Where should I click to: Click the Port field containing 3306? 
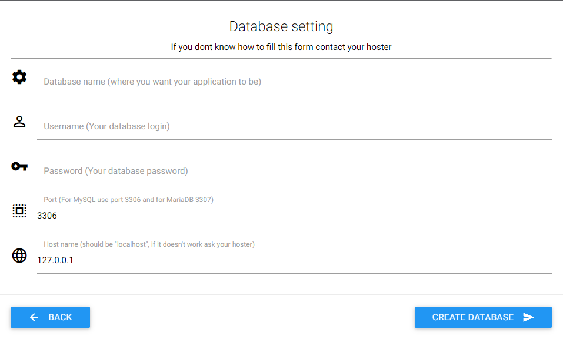click(x=294, y=216)
